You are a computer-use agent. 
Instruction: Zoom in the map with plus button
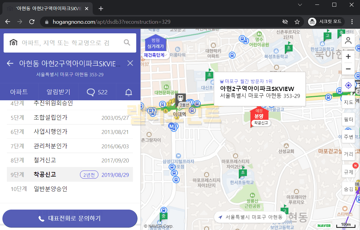click(x=348, y=57)
